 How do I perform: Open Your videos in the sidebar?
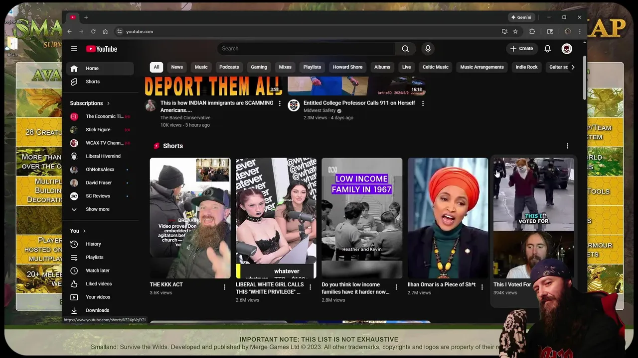100,297
